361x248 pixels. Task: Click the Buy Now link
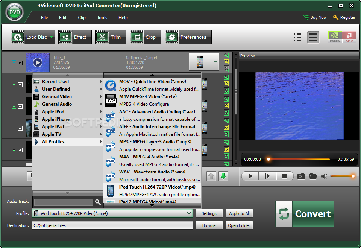click(315, 17)
